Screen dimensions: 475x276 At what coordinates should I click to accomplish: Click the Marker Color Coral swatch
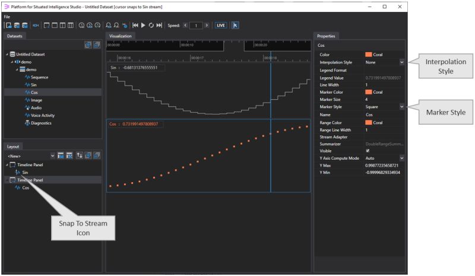click(x=369, y=92)
